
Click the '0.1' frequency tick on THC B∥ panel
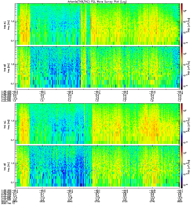[x=12, y=182]
